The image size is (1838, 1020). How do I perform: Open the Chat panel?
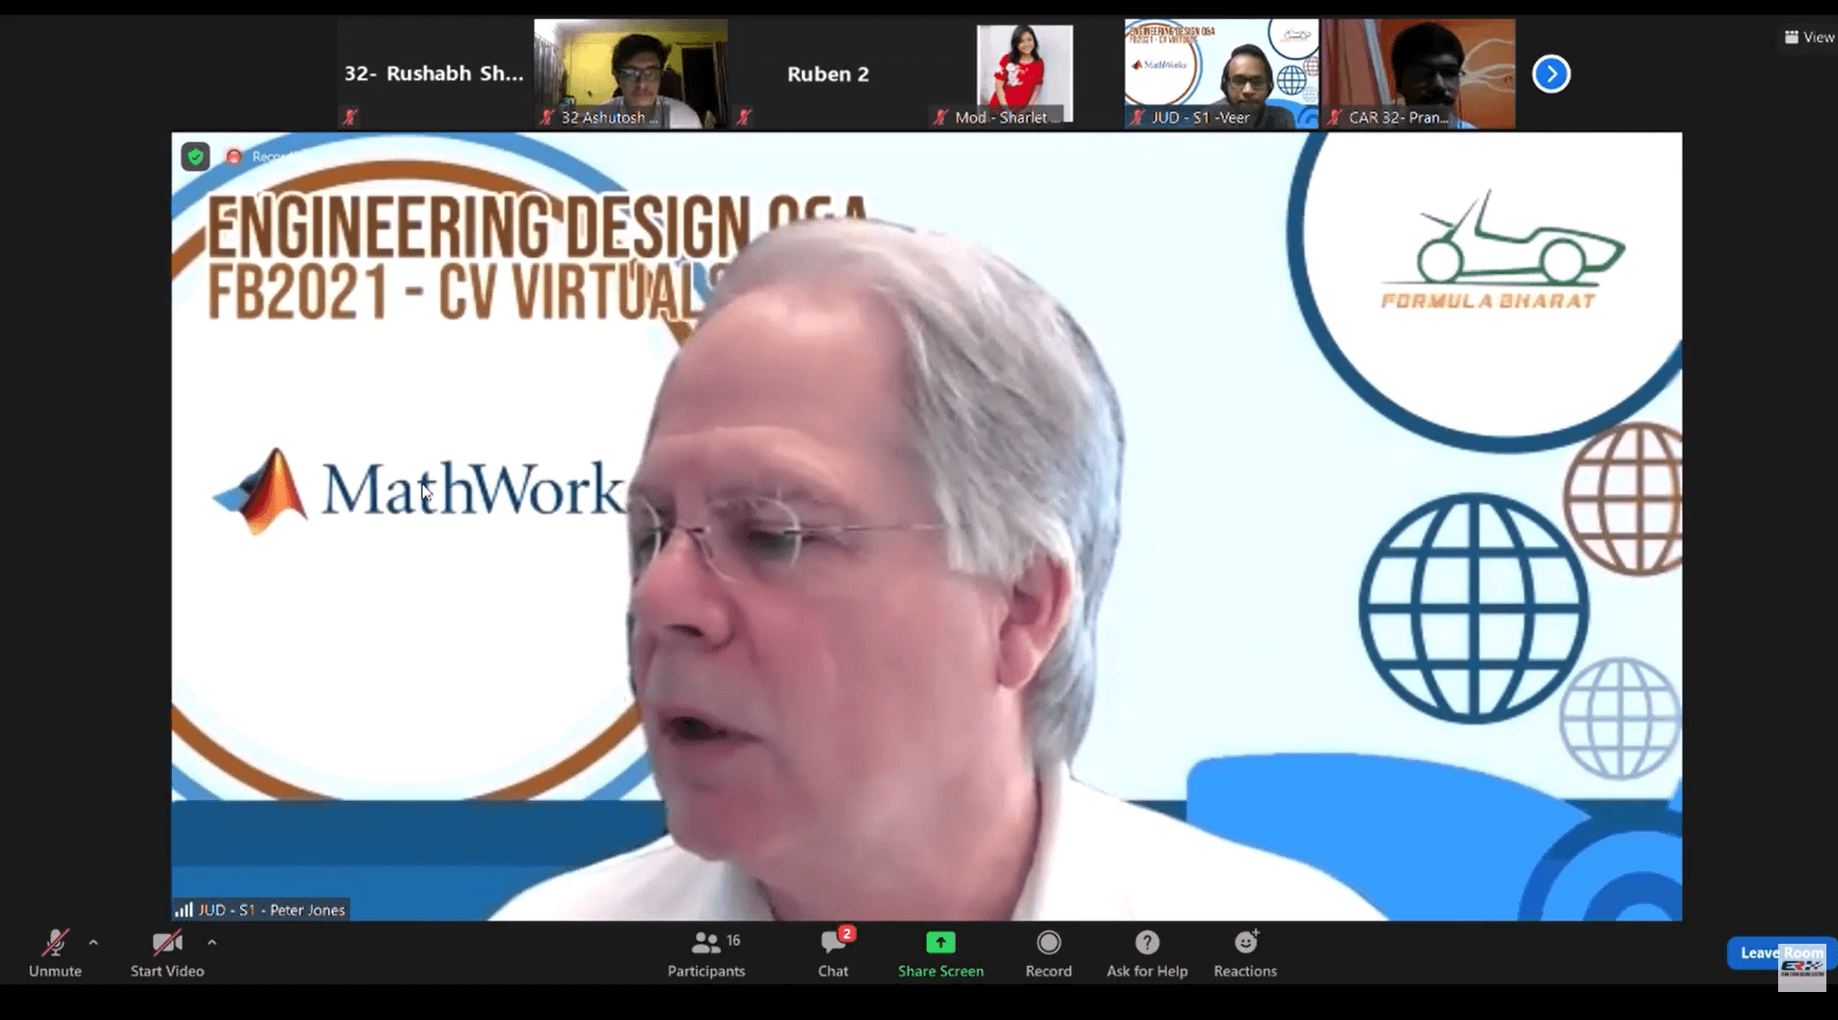pyautogui.click(x=833, y=952)
